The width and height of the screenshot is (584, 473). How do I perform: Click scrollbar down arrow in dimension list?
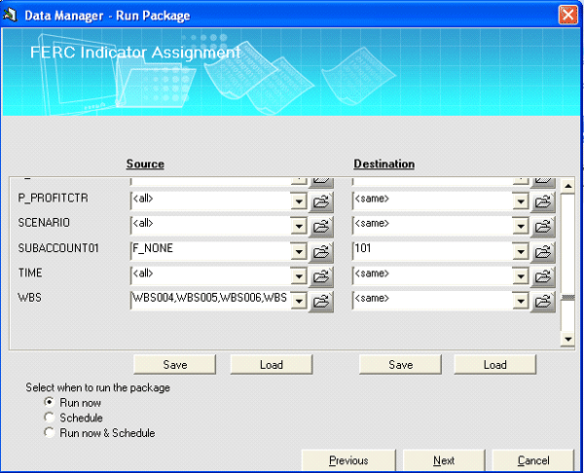click(568, 339)
